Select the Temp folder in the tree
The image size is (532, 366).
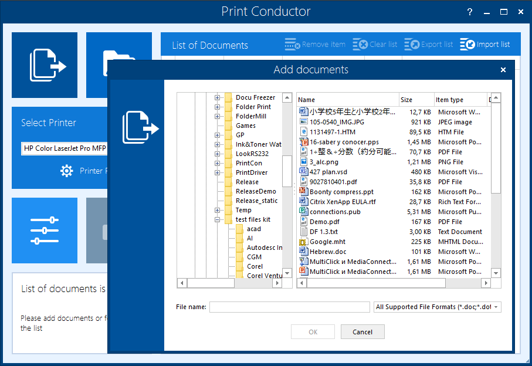pyautogui.click(x=243, y=209)
